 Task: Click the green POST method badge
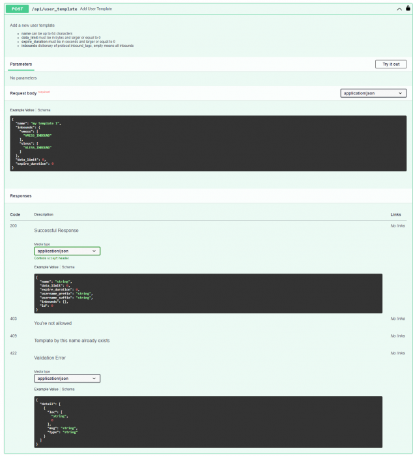click(18, 8)
